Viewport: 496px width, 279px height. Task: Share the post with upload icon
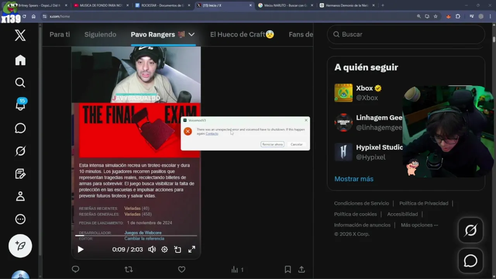click(301, 269)
